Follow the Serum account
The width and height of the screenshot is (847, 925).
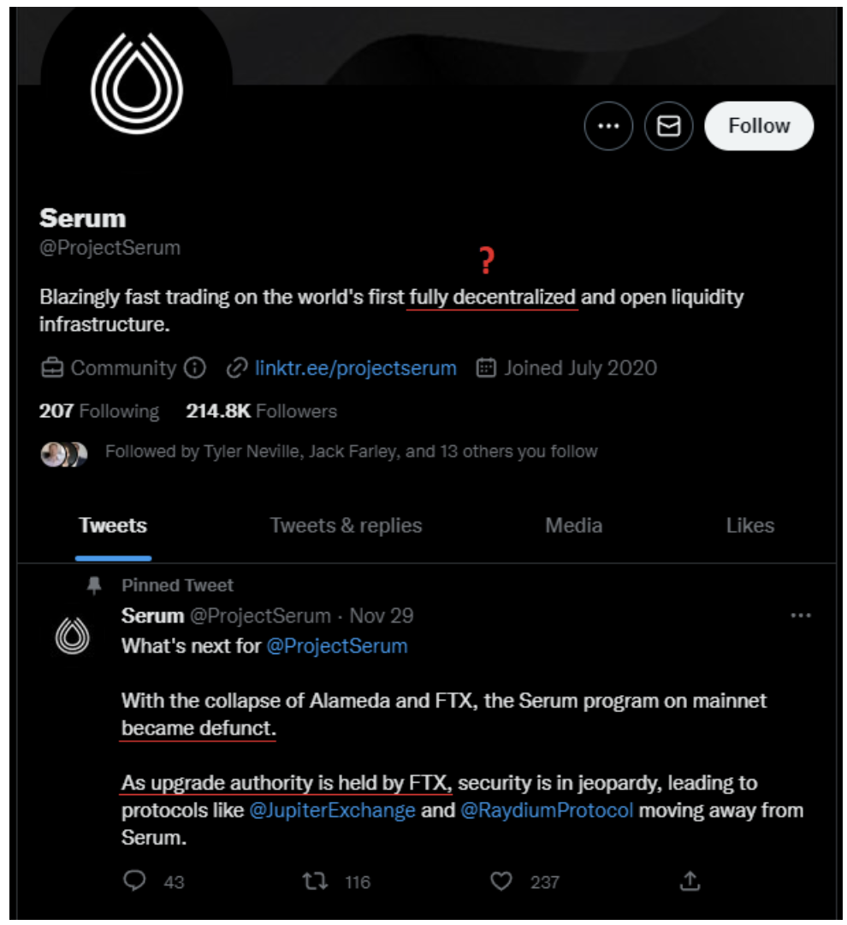click(x=758, y=127)
